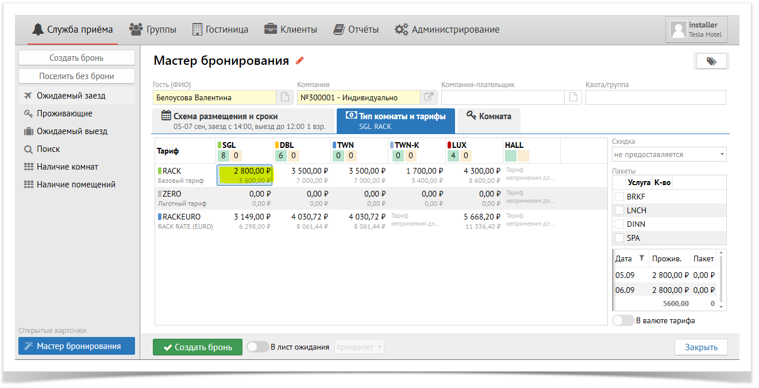This screenshot has width=759, height=388.
Task: Open the приоритет dropdown
Action: pos(359,347)
